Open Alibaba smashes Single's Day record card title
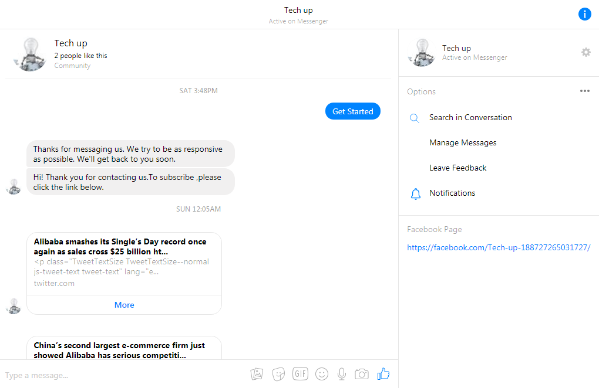 pyautogui.click(x=120, y=247)
